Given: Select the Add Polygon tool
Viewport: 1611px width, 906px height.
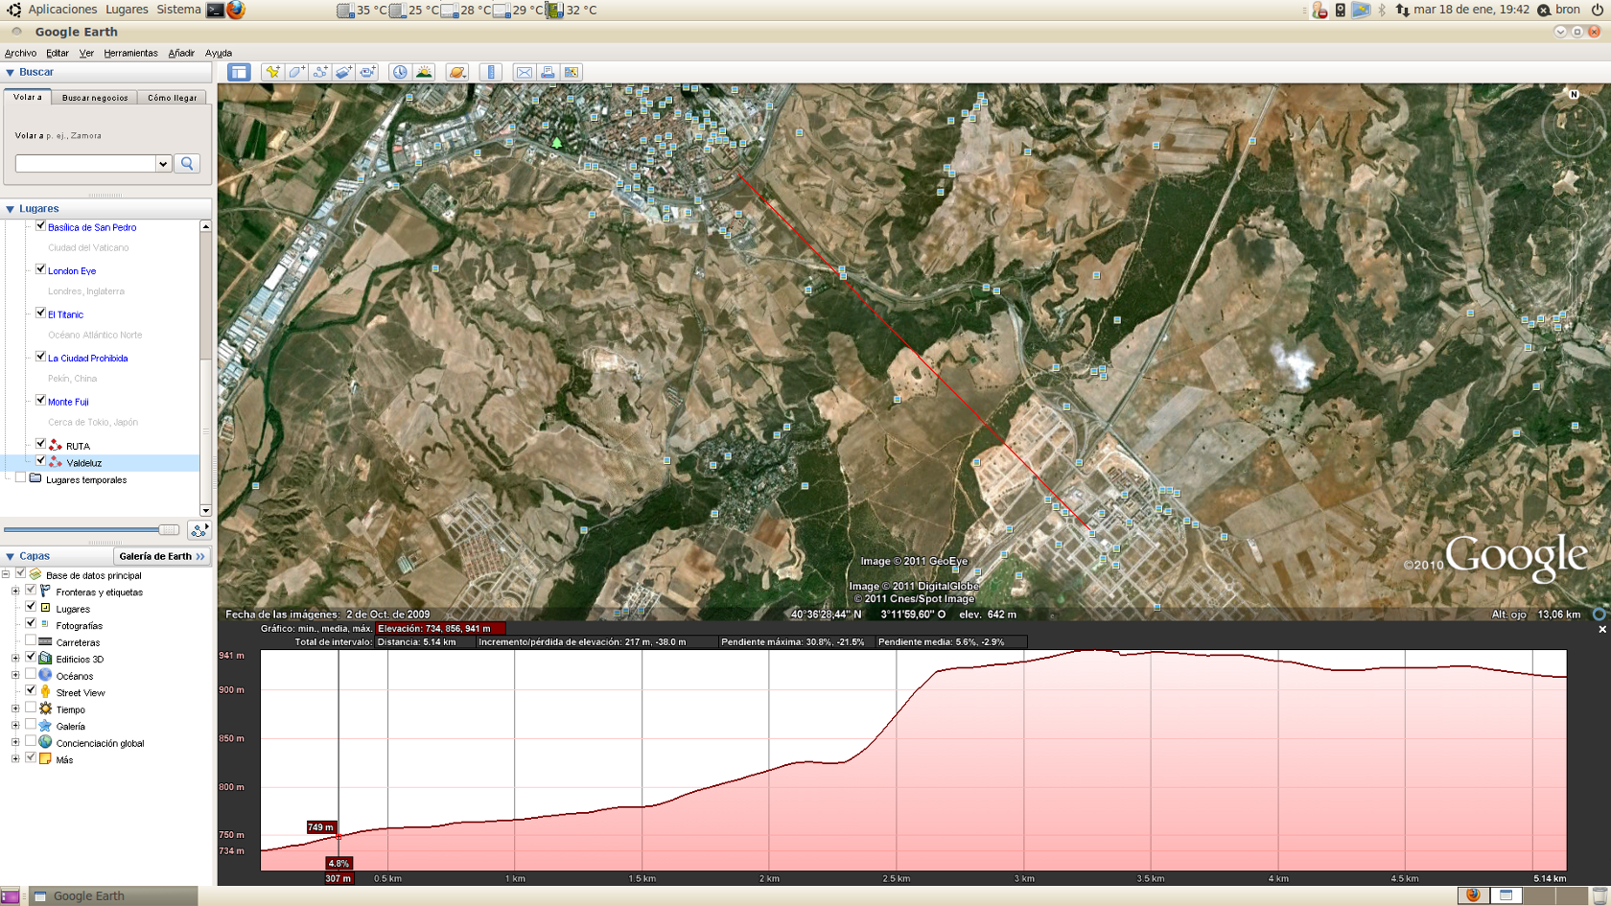Looking at the screenshot, I should tap(296, 72).
